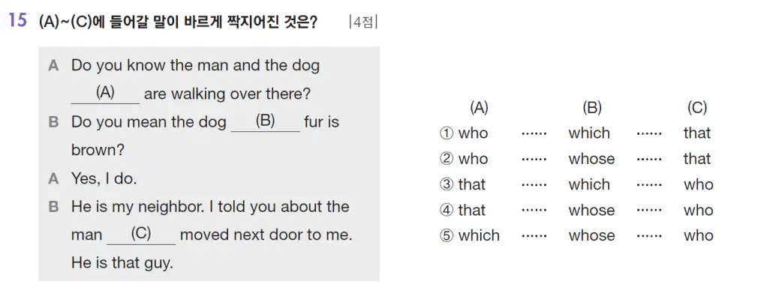Click the blank labeled (A) in dialogue
Viewport: 764px width, 287px height.
point(105,94)
